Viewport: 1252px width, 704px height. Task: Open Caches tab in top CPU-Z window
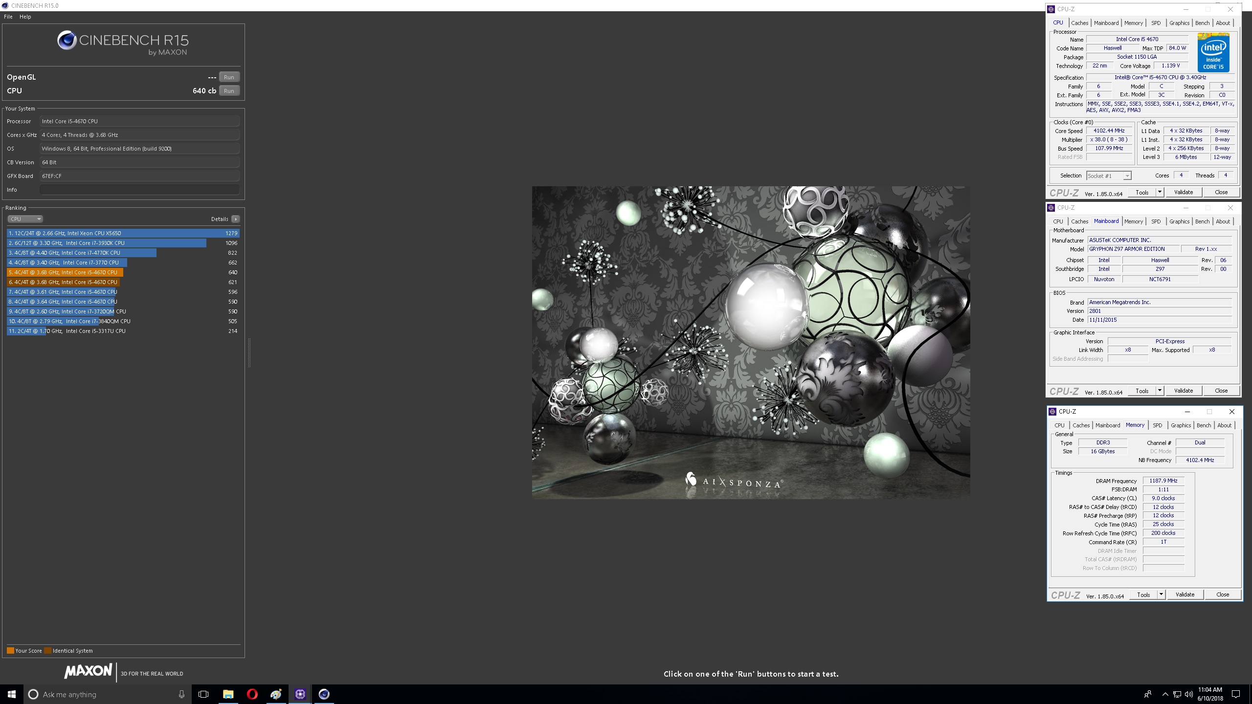click(x=1079, y=23)
